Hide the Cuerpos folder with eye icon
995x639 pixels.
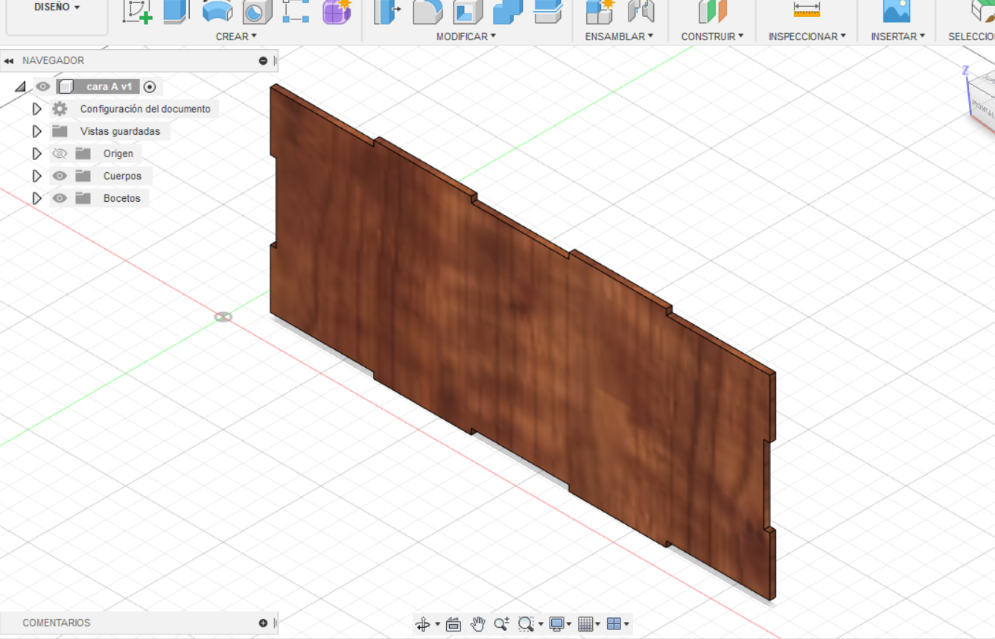[x=60, y=177]
